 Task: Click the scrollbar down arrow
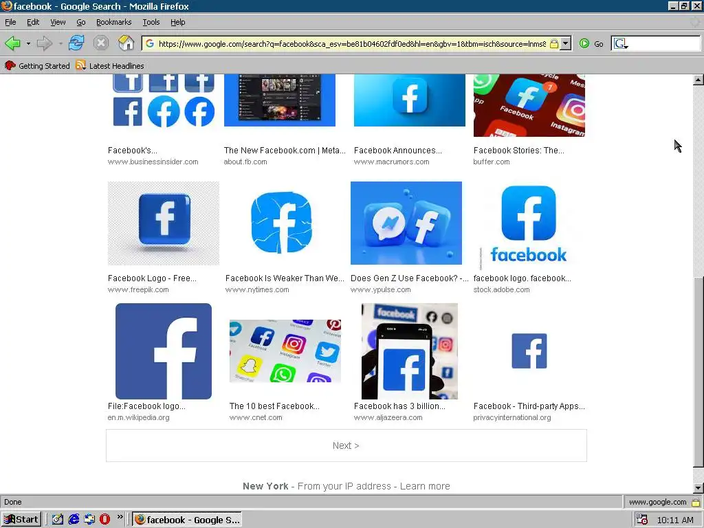click(x=698, y=488)
